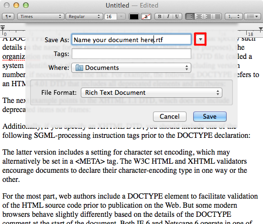263x224 pixels.
Task: Center align the text
Action: (x=199, y=17)
